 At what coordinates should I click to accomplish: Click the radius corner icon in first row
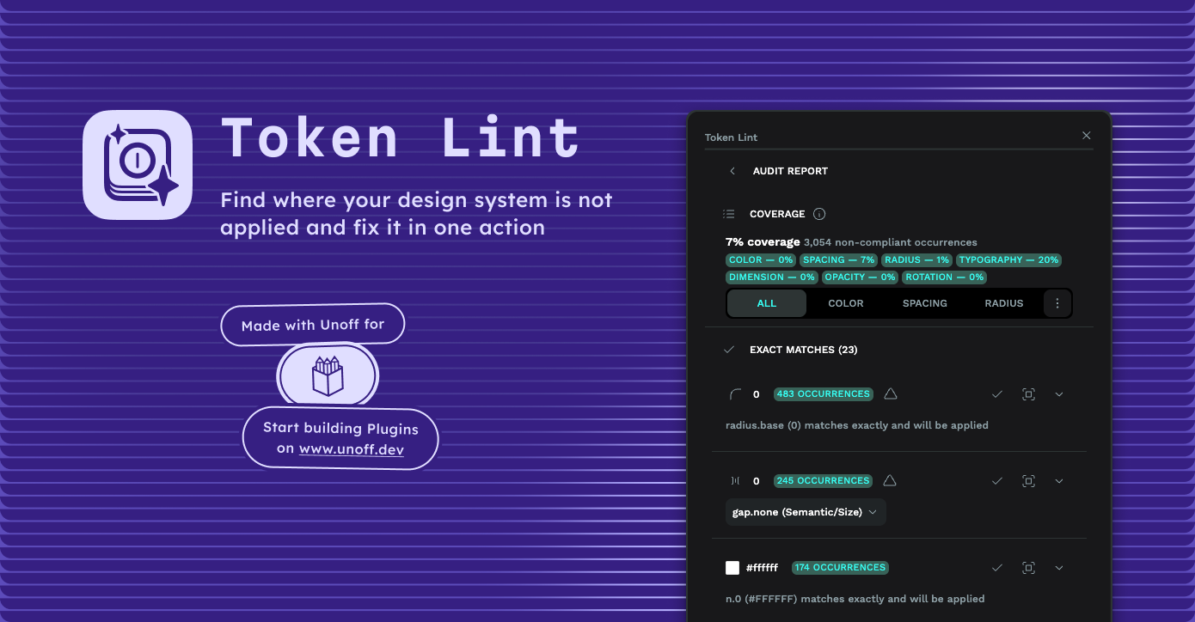click(x=735, y=394)
